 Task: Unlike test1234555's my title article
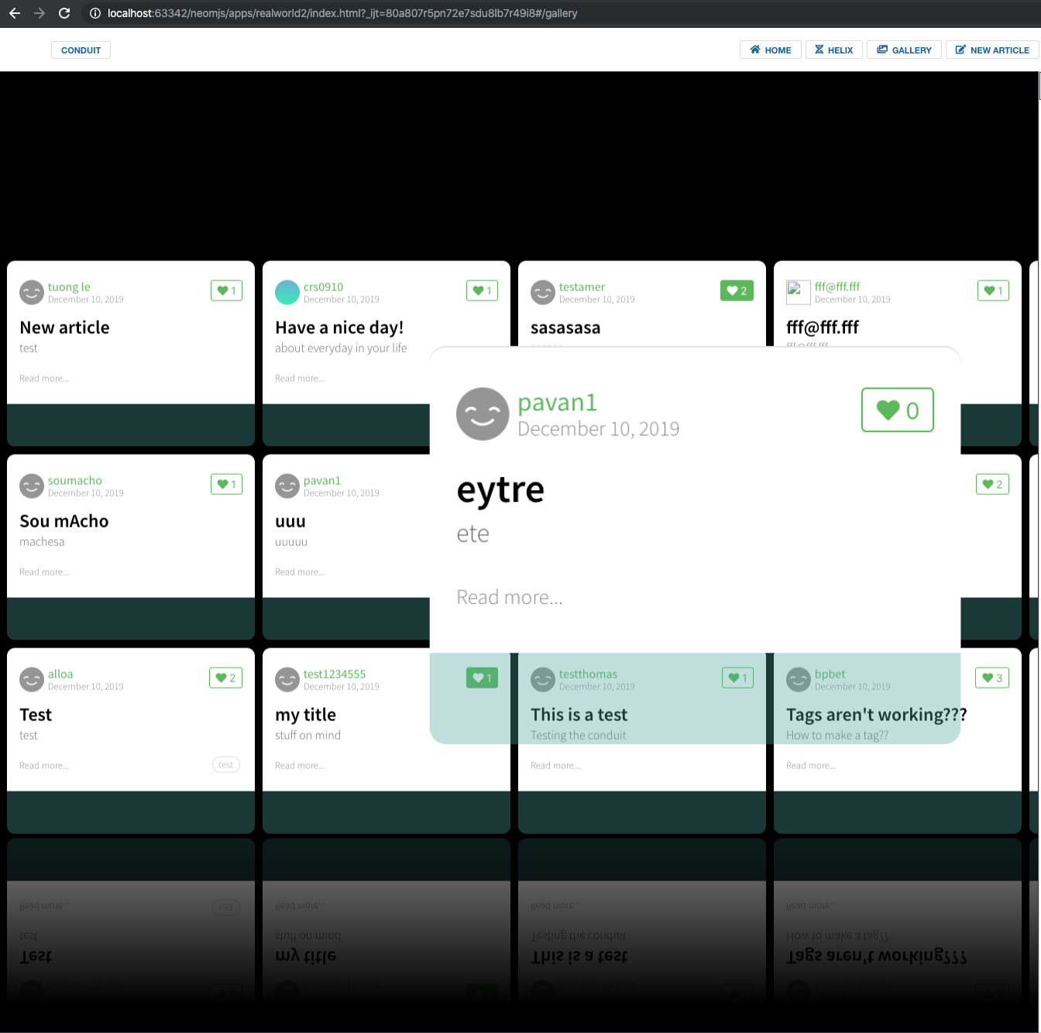click(x=482, y=678)
